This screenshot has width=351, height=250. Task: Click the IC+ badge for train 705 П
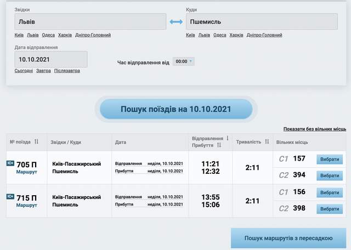coord(10,163)
